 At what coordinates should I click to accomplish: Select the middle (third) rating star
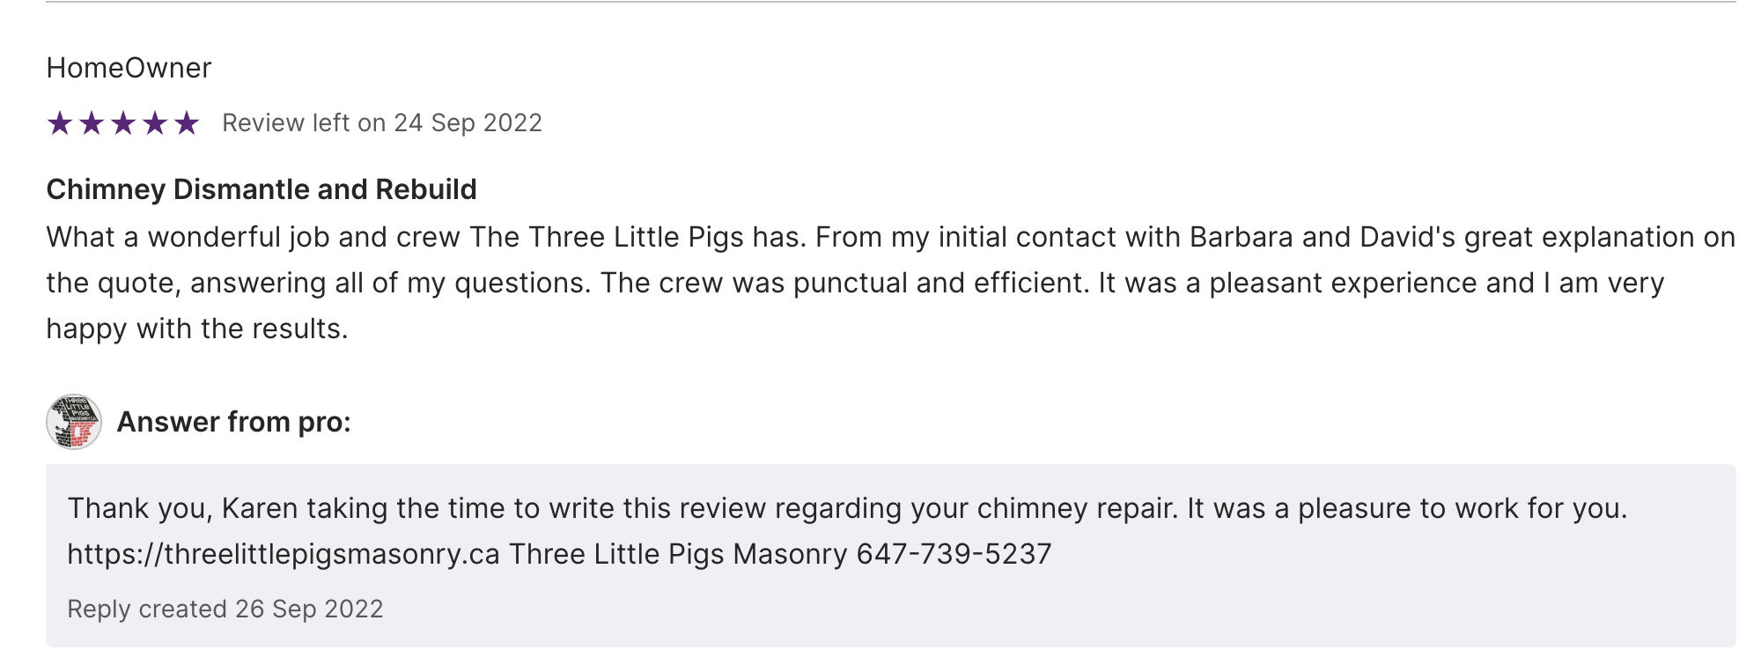tap(123, 123)
